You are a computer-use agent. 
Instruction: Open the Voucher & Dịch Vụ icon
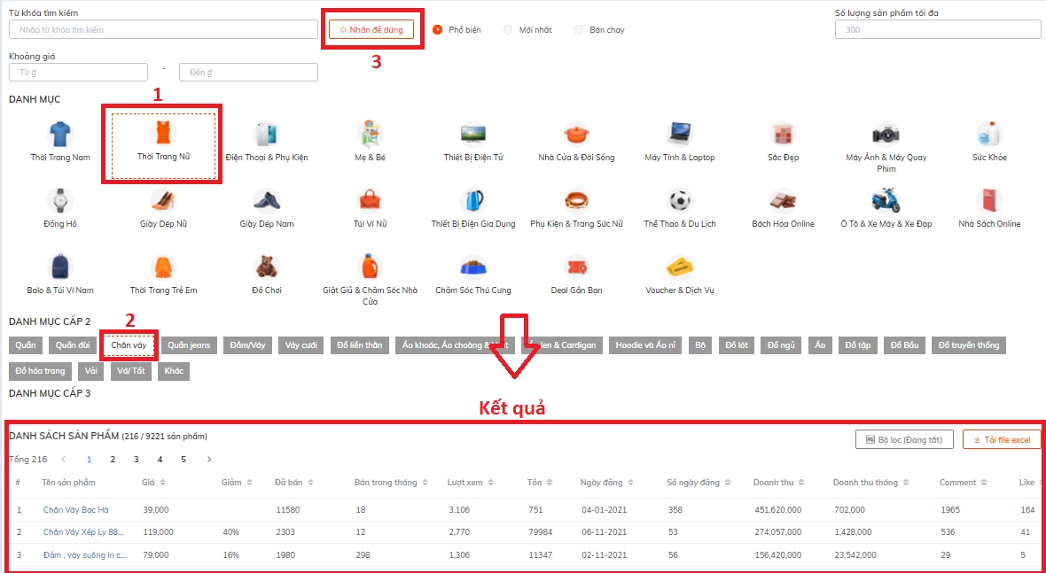[x=679, y=267]
